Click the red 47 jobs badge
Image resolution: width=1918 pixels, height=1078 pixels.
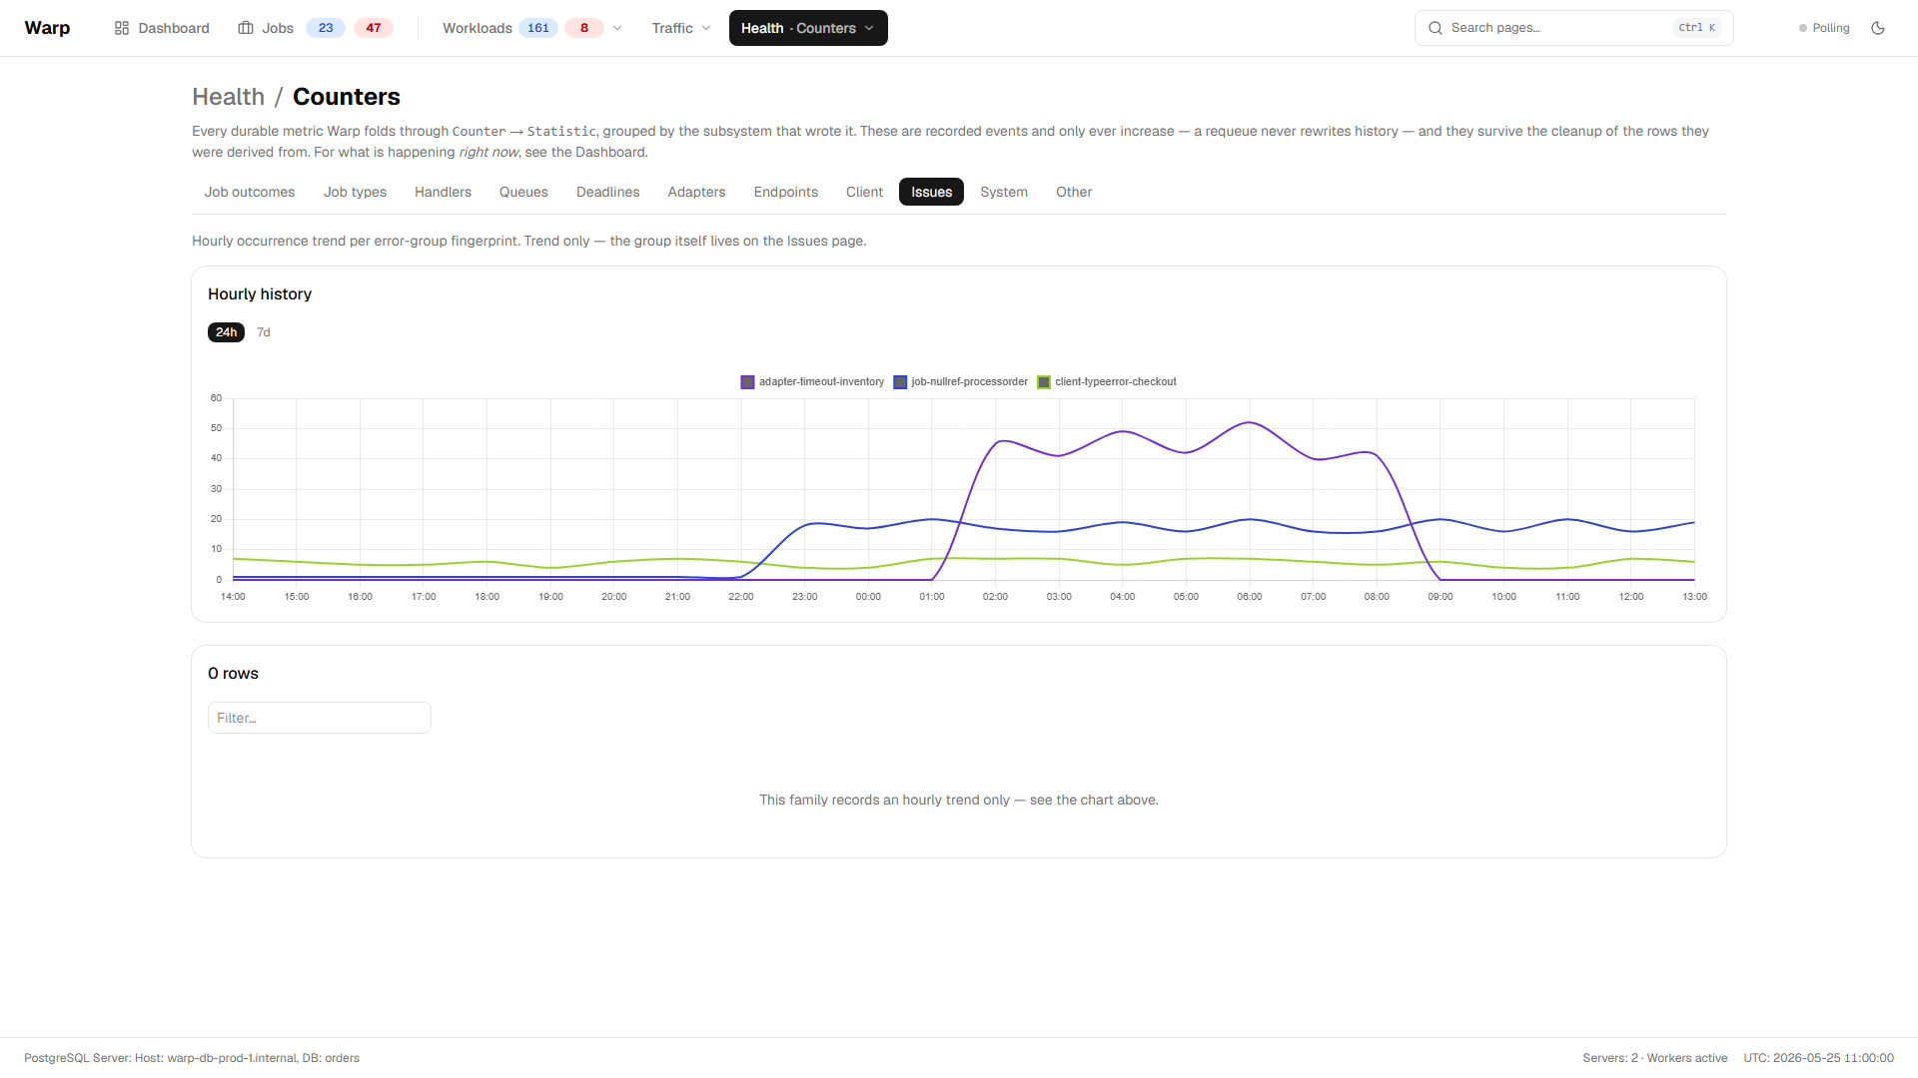click(x=374, y=28)
